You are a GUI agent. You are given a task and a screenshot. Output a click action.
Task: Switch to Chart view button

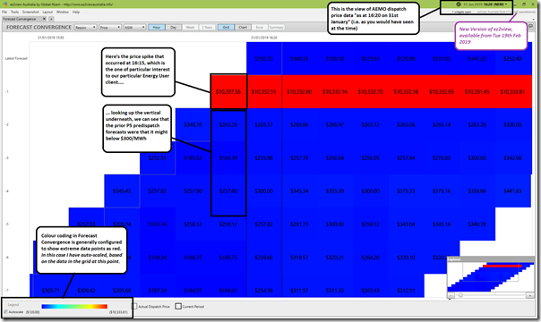243,27
